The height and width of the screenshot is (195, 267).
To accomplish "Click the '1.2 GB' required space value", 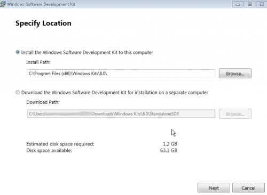I will coord(170,144).
